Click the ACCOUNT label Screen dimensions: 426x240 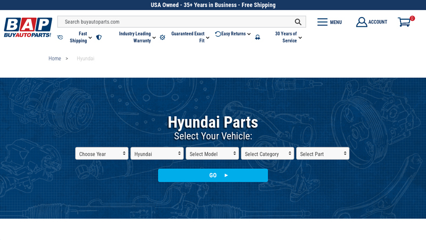(x=378, y=22)
